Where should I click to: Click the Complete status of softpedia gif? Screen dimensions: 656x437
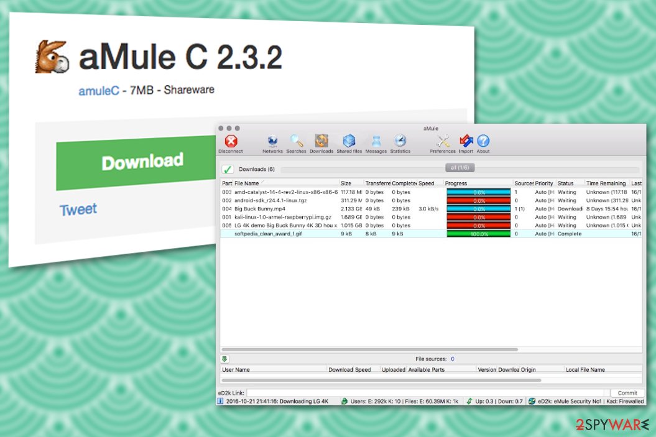pos(570,234)
